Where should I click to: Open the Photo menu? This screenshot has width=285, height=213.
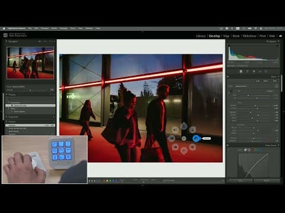[x=54, y=28]
